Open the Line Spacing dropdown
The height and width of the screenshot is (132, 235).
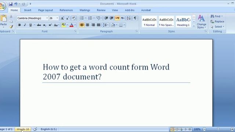106,25
